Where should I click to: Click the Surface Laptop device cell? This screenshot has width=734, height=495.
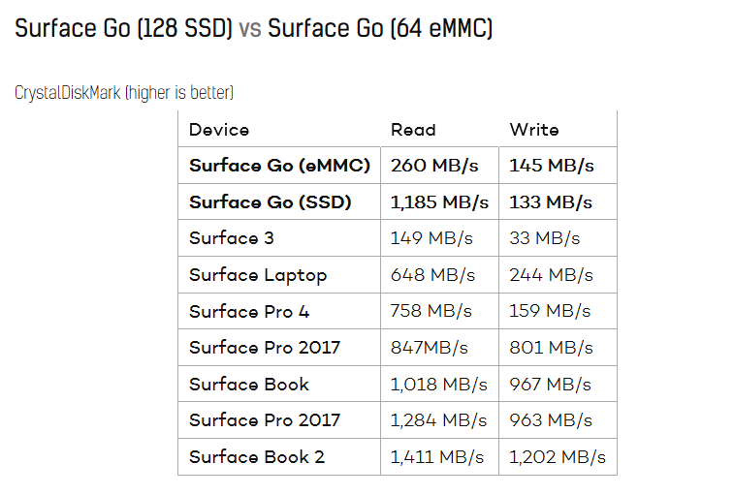(x=258, y=275)
